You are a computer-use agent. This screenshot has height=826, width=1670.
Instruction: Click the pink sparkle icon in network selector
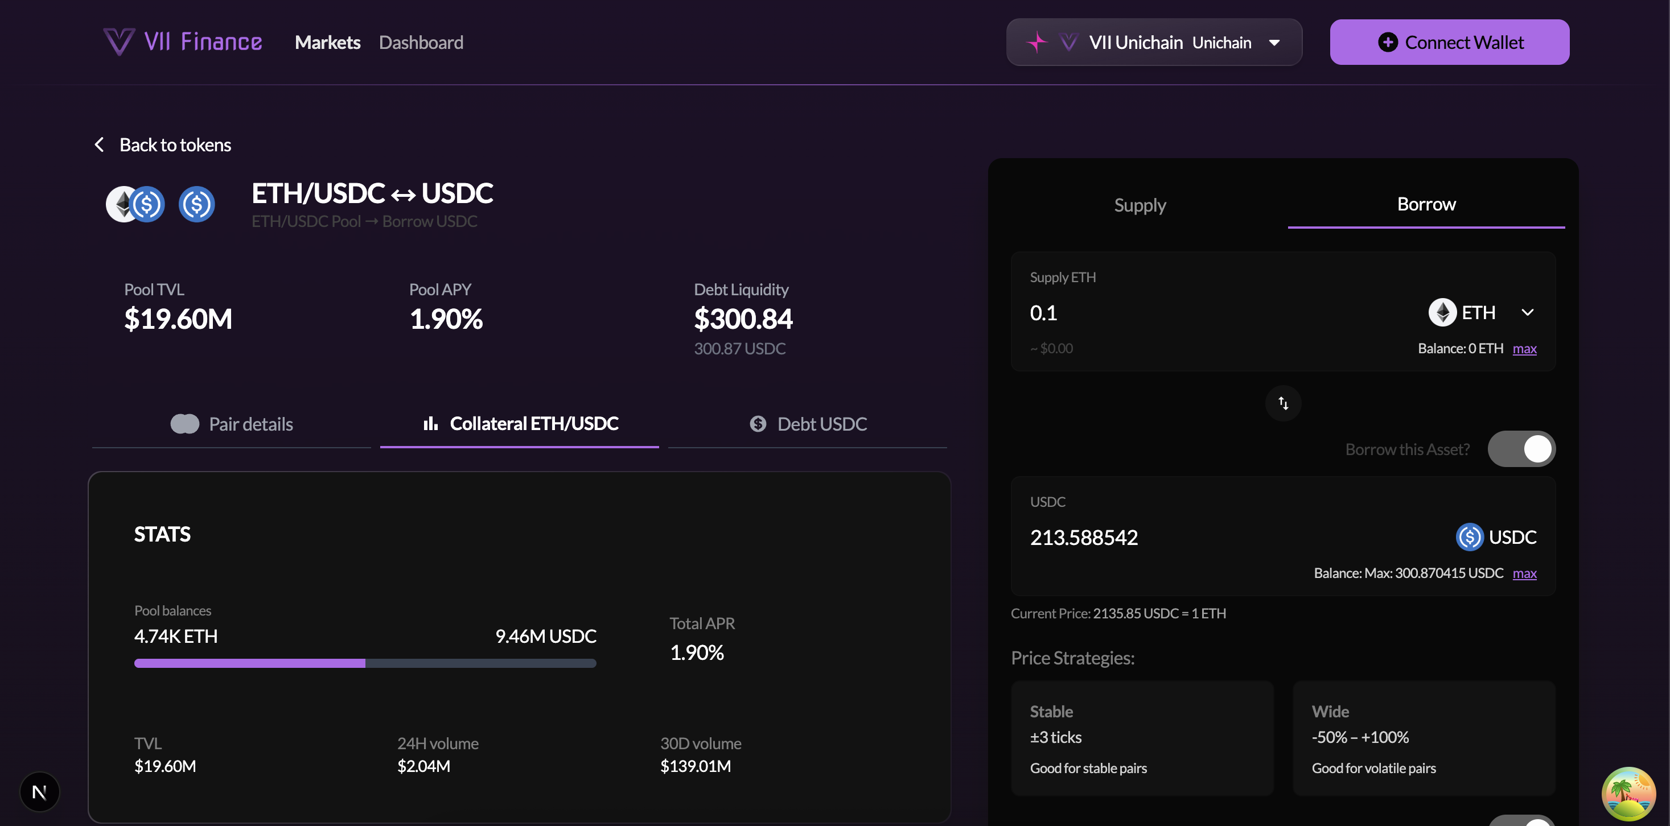(x=1036, y=43)
